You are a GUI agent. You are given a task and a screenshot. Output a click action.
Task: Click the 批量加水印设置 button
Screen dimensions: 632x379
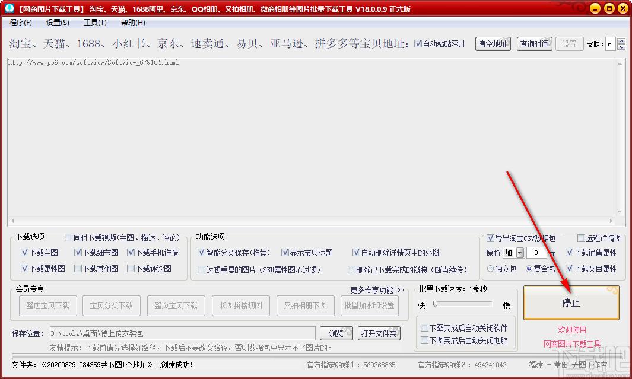pyautogui.click(x=369, y=305)
